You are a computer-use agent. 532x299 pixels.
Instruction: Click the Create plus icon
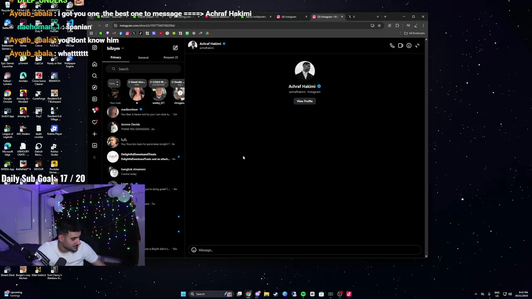pyautogui.click(x=94, y=134)
